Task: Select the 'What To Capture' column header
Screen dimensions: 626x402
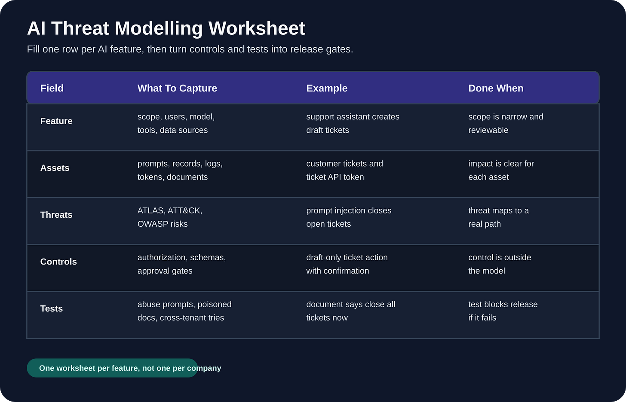Action: click(x=177, y=88)
